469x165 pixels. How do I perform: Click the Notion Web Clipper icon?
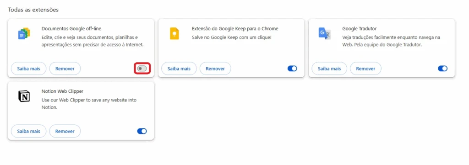coord(24,96)
